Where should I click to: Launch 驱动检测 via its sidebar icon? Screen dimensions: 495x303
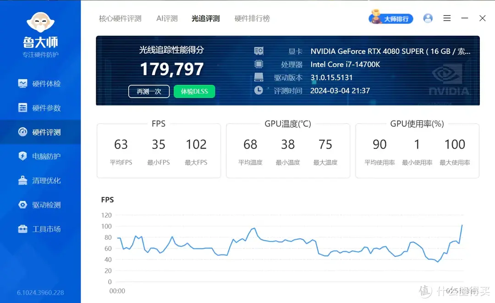pyautogui.click(x=24, y=205)
